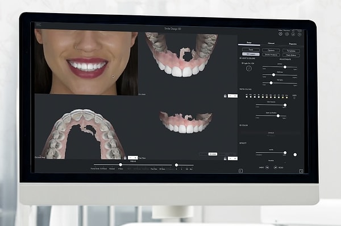
Task: Click the Mesh Editor button
Action: (291, 55)
